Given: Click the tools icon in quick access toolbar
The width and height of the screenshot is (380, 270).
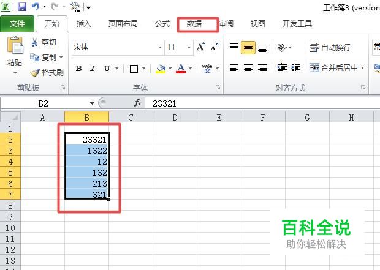Looking at the screenshot, I should [75, 7].
